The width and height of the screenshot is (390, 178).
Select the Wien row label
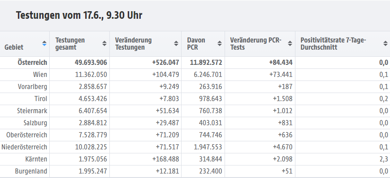coord(40,75)
